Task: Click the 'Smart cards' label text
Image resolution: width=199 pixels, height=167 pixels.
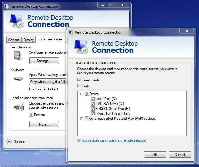Action: coord(91,80)
